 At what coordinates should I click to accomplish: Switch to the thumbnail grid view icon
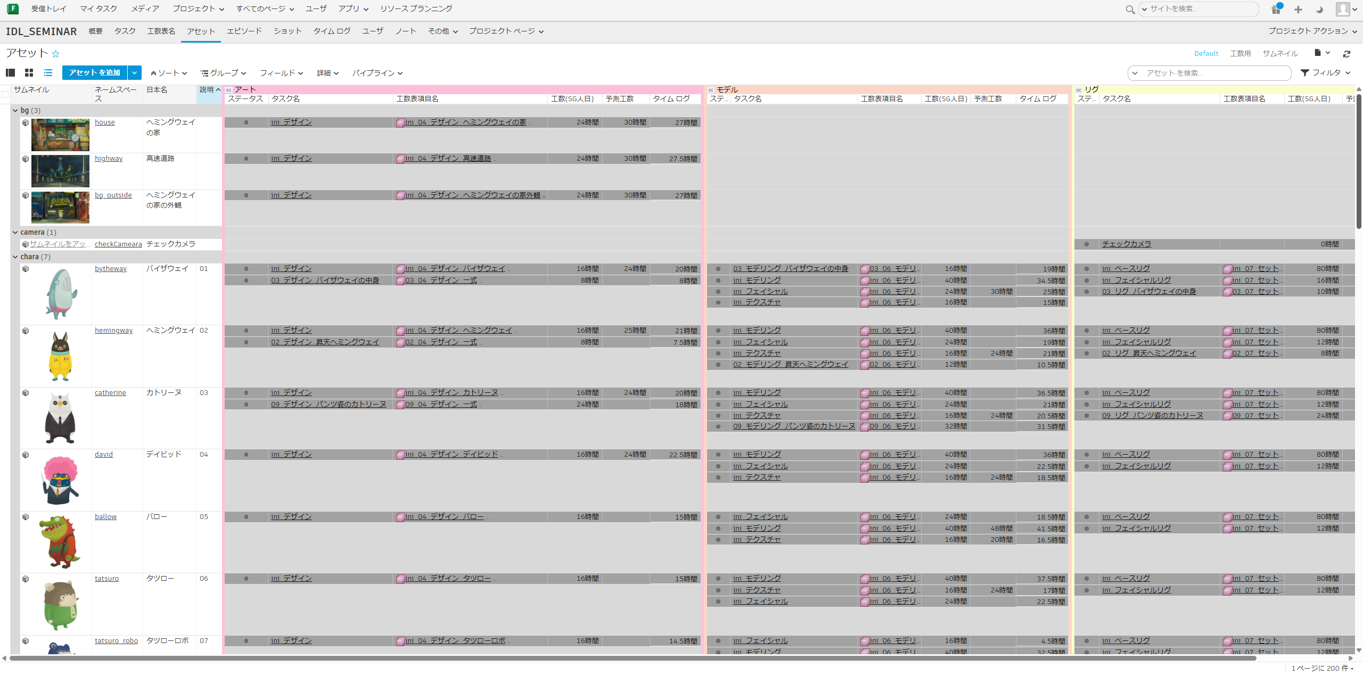29,73
